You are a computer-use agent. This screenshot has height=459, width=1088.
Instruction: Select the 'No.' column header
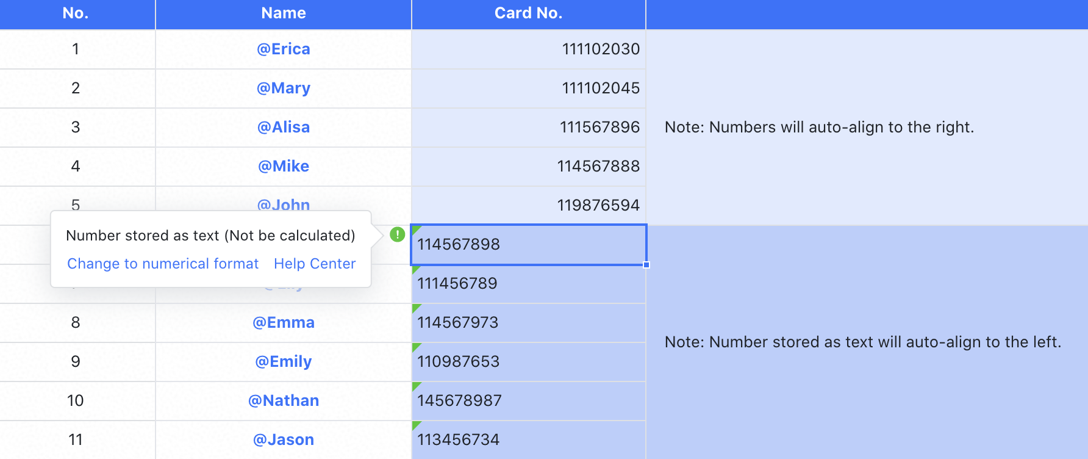tap(76, 13)
